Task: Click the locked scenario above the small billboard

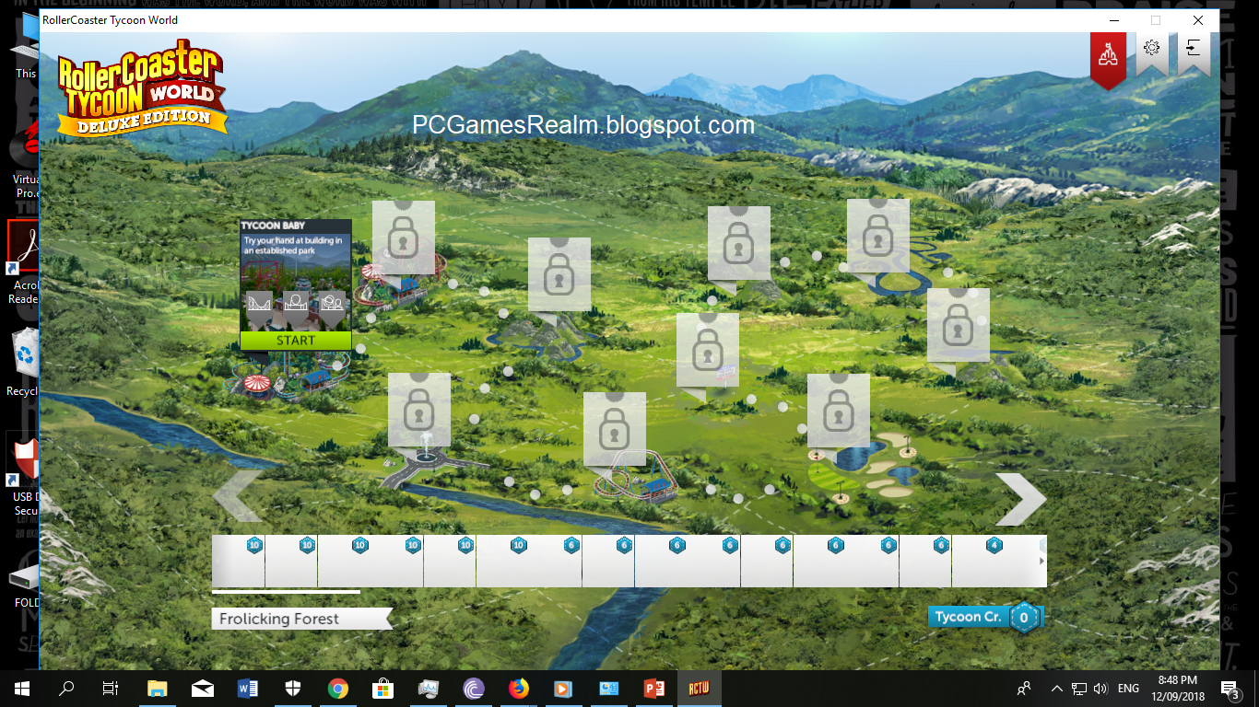Action: point(708,352)
